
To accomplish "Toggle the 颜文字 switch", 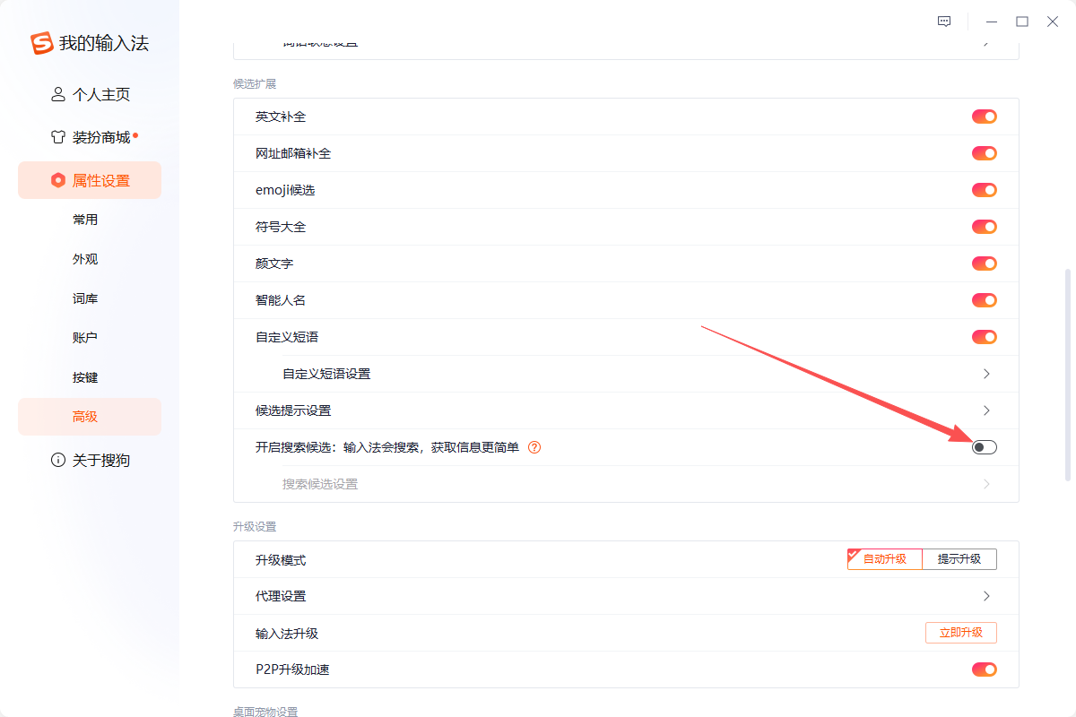I will [x=985, y=263].
